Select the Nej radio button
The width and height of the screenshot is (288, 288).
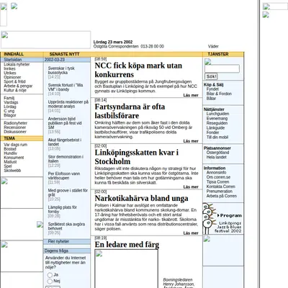point(50,281)
